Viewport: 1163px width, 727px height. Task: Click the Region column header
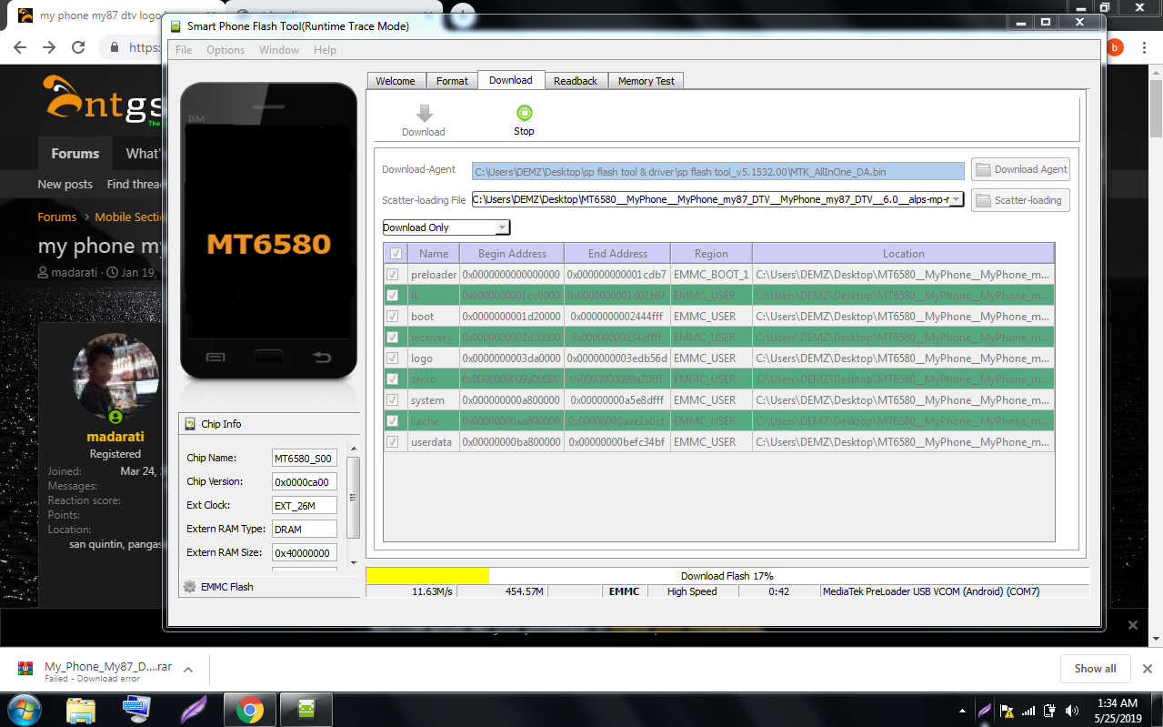(x=711, y=254)
